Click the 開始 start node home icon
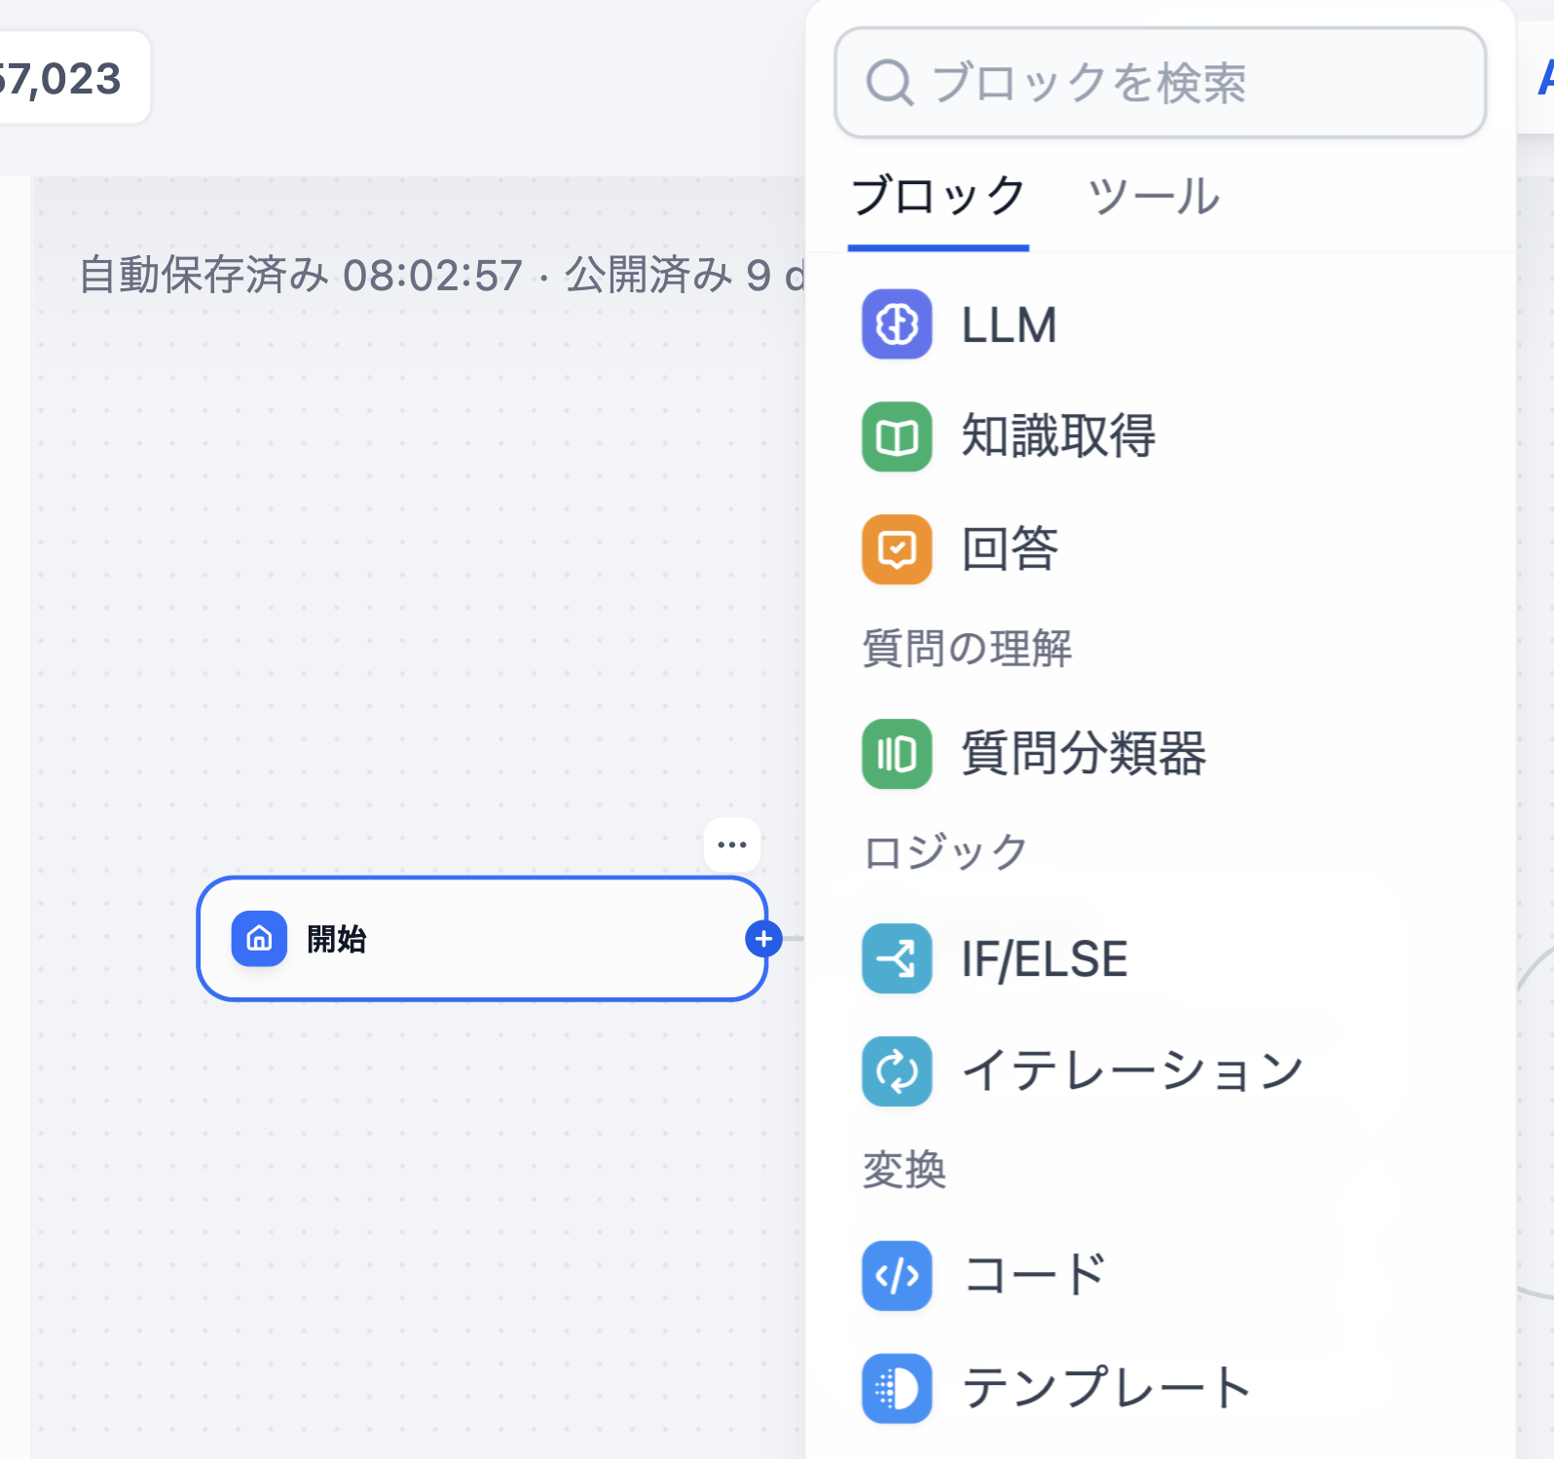The width and height of the screenshot is (1554, 1459). [257, 940]
